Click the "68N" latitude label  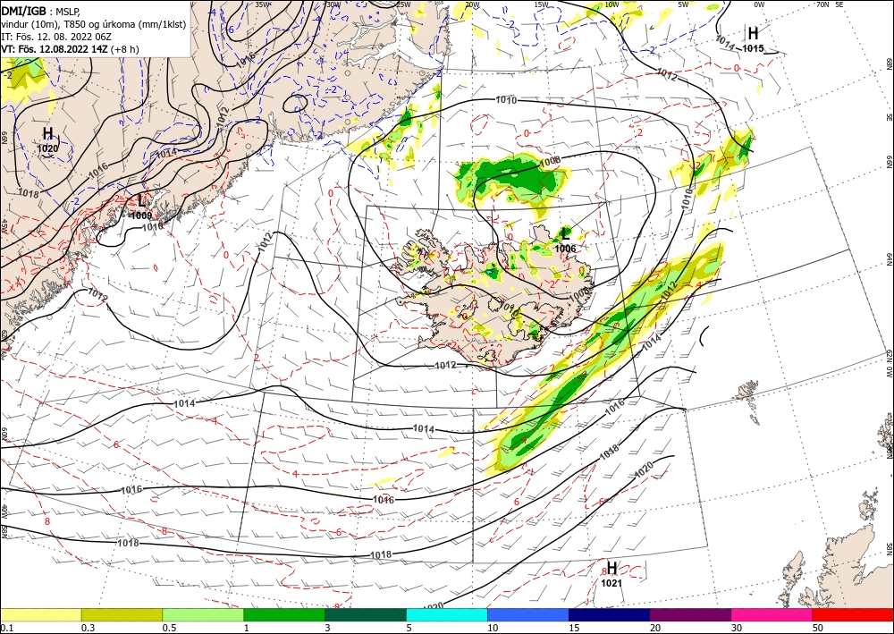click(x=889, y=62)
